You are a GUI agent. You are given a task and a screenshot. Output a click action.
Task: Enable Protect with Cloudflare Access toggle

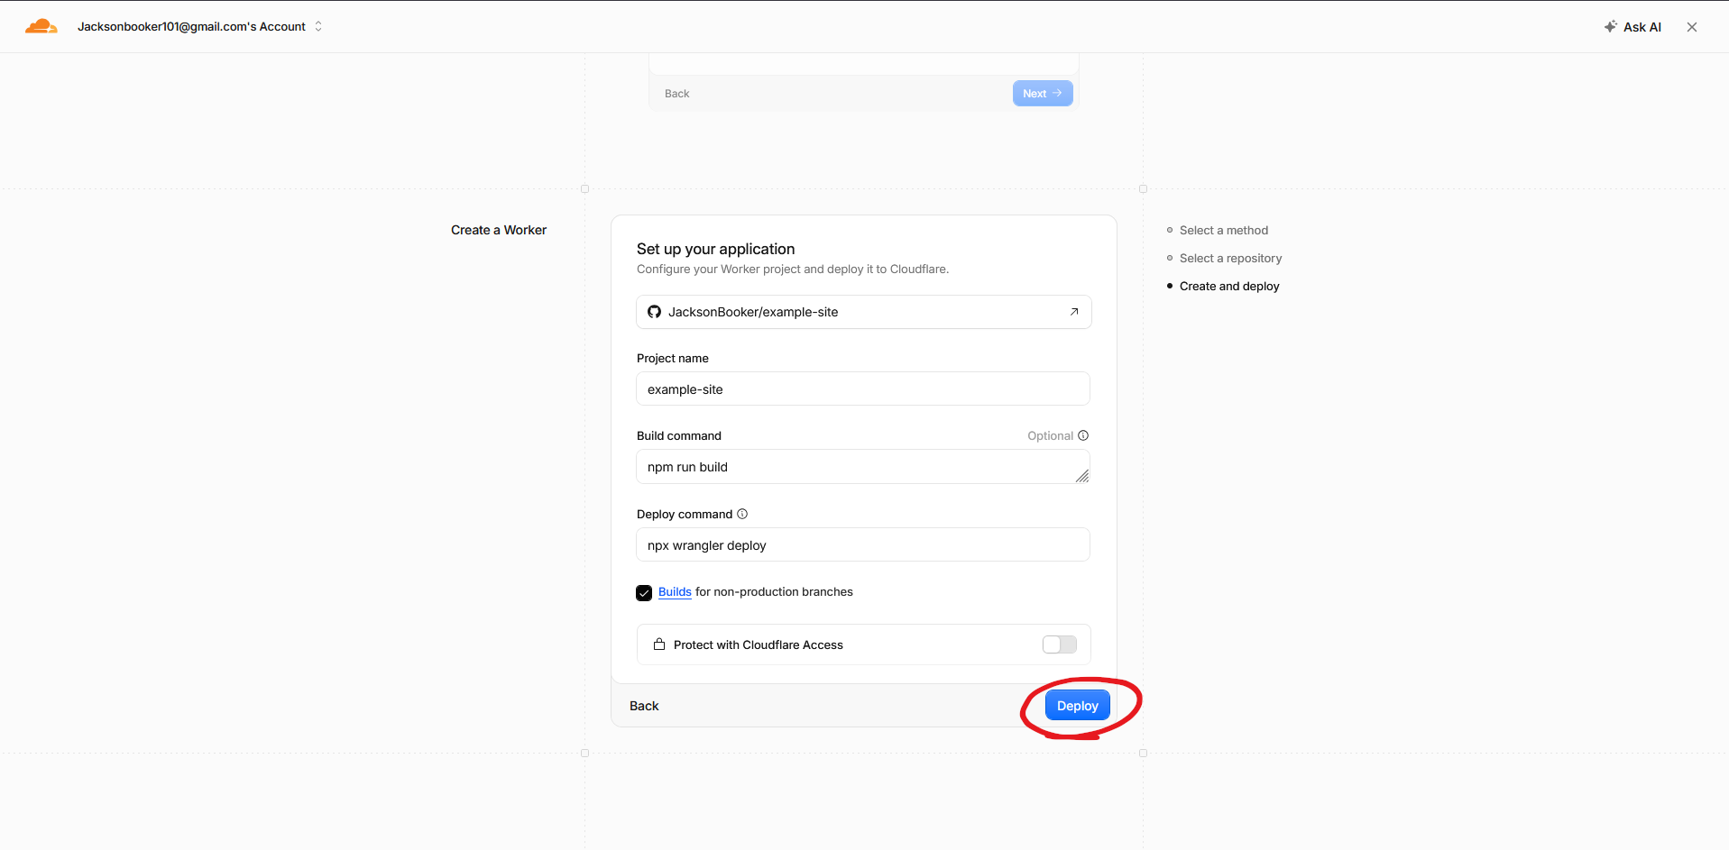click(x=1060, y=644)
